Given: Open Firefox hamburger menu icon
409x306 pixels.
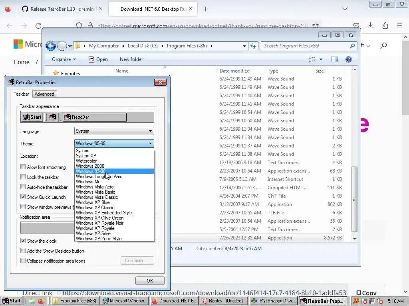Looking at the screenshot, I should (x=399, y=25).
